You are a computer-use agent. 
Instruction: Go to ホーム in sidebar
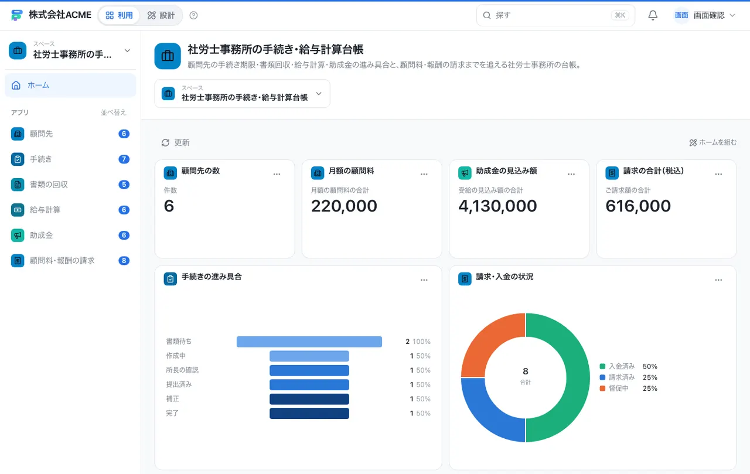pyautogui.click(x=70, y=85)
